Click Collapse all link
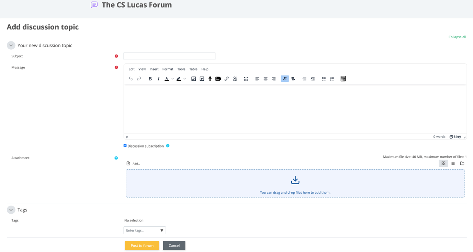The width and height of the screenshot is (473, 252). click(457, 37)
